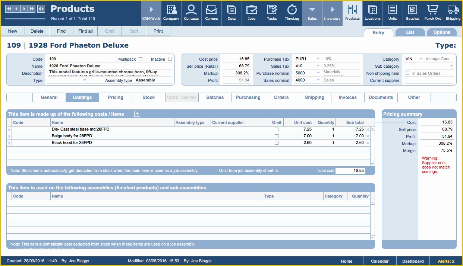The image size is (463, 266).
Task: Toggle the Inactive checkbox
Action: (x=170, y=59)
